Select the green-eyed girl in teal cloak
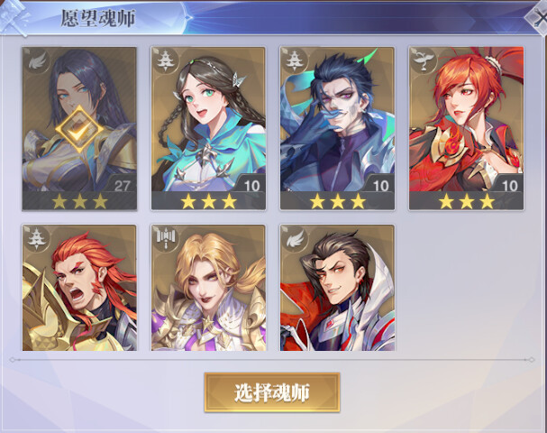The height and width of the screenshot is (433, 547). click(x=208, y=128)
